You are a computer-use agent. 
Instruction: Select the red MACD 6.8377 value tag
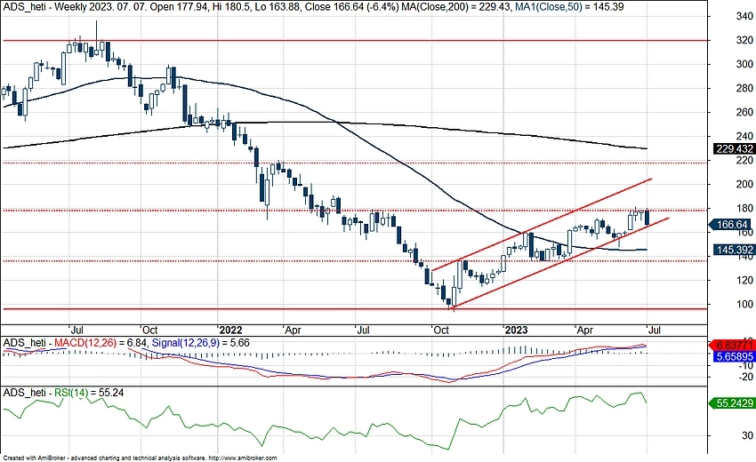pos(733,344)
